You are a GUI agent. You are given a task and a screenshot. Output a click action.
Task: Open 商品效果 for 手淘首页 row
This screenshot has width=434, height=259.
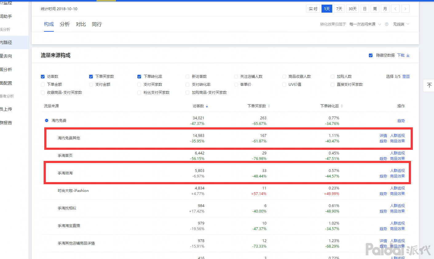point(397,159)
